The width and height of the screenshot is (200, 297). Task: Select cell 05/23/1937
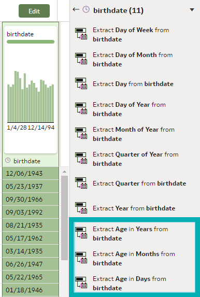(x=31, y=186)
